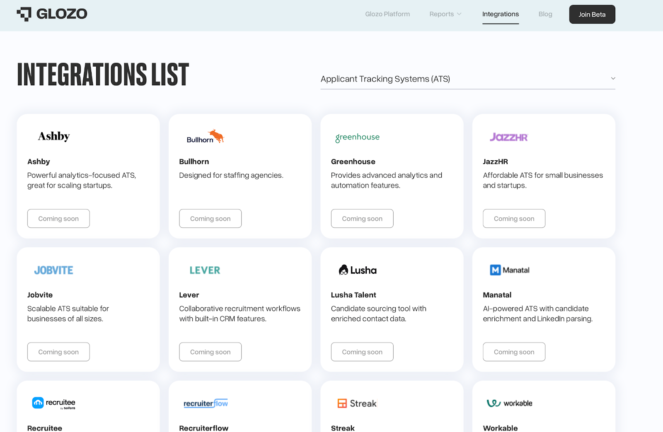Click Coming soon under Greenhouse
663x432 pixels.
362,219
